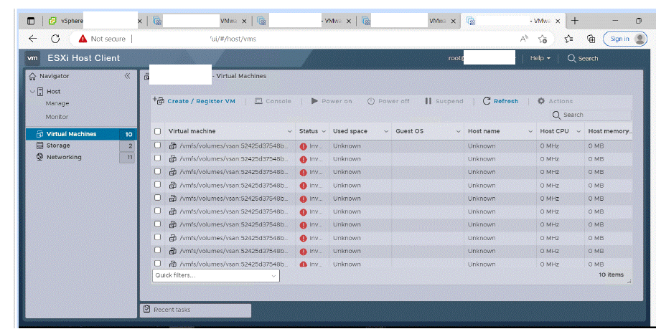Toggle the select-all checkbox in table header

coord(158,131)
